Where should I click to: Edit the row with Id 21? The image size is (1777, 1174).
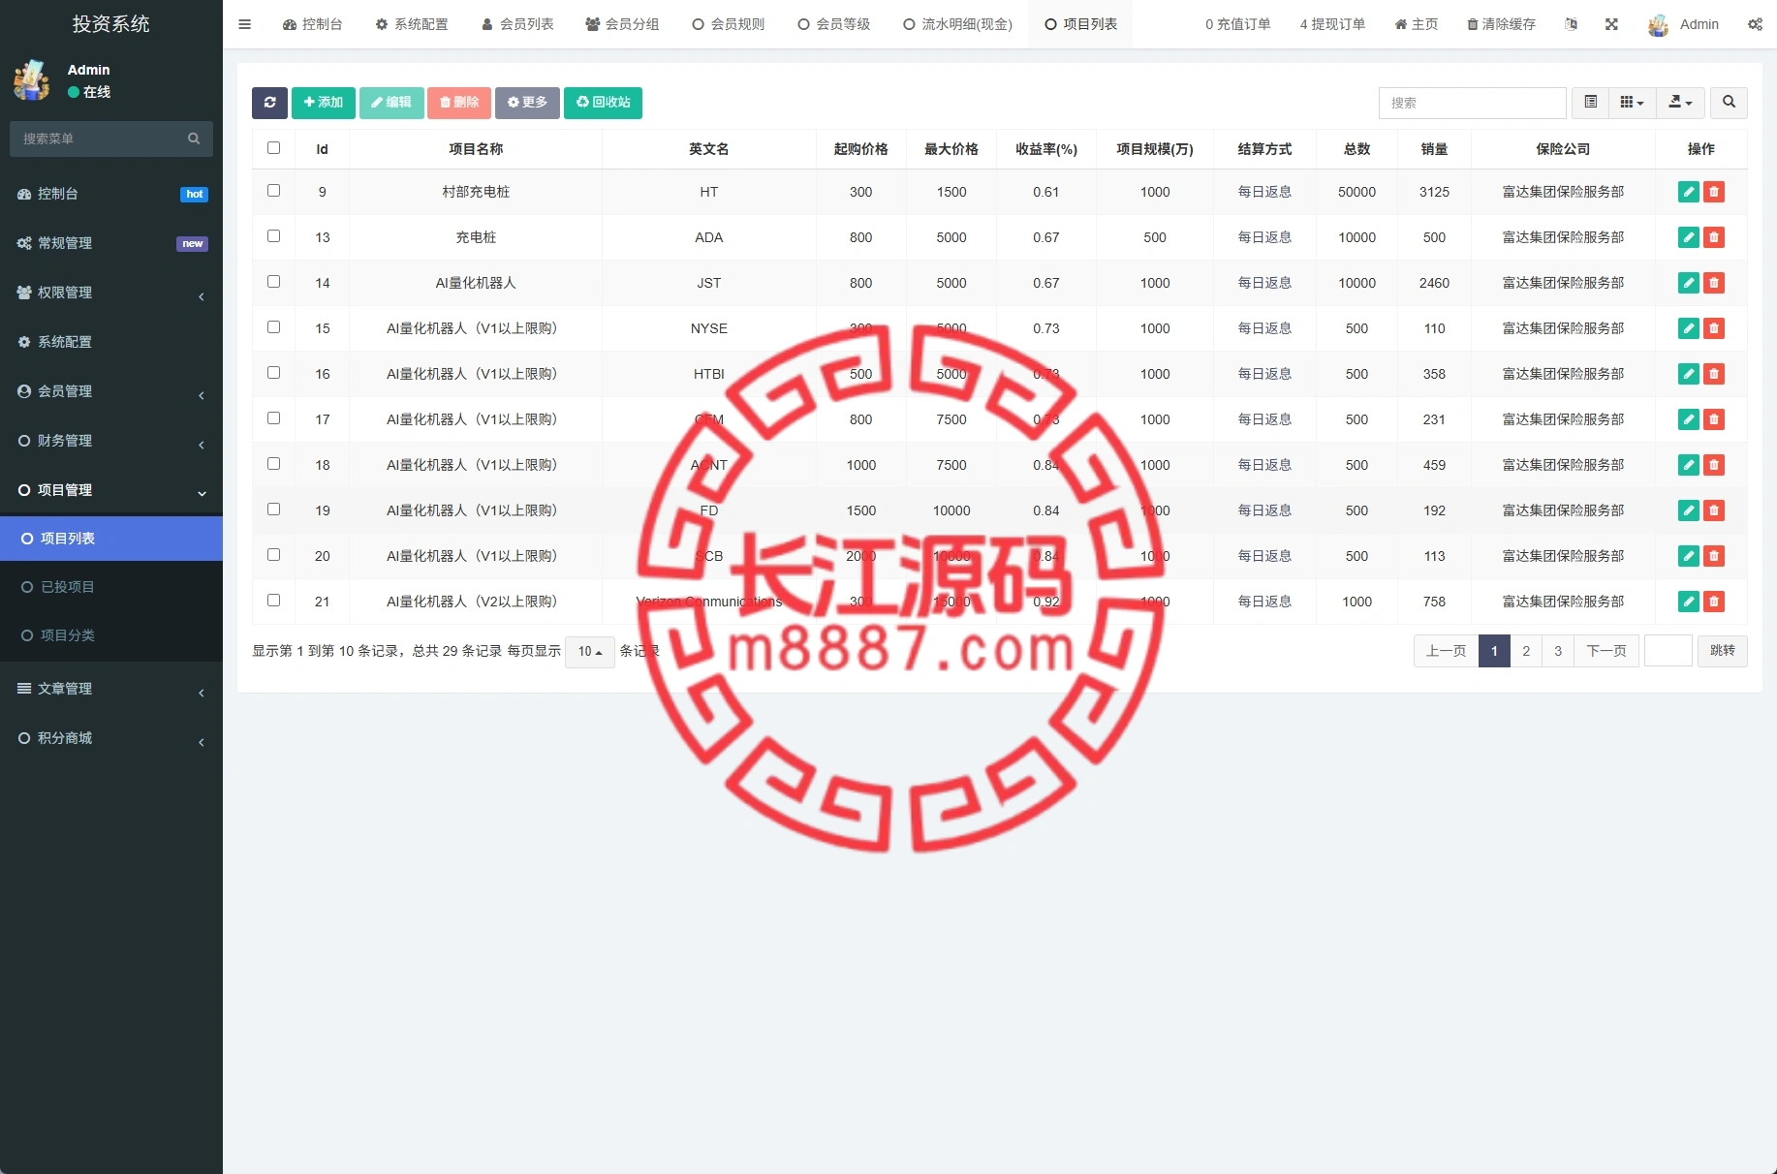coord(1688,602)
